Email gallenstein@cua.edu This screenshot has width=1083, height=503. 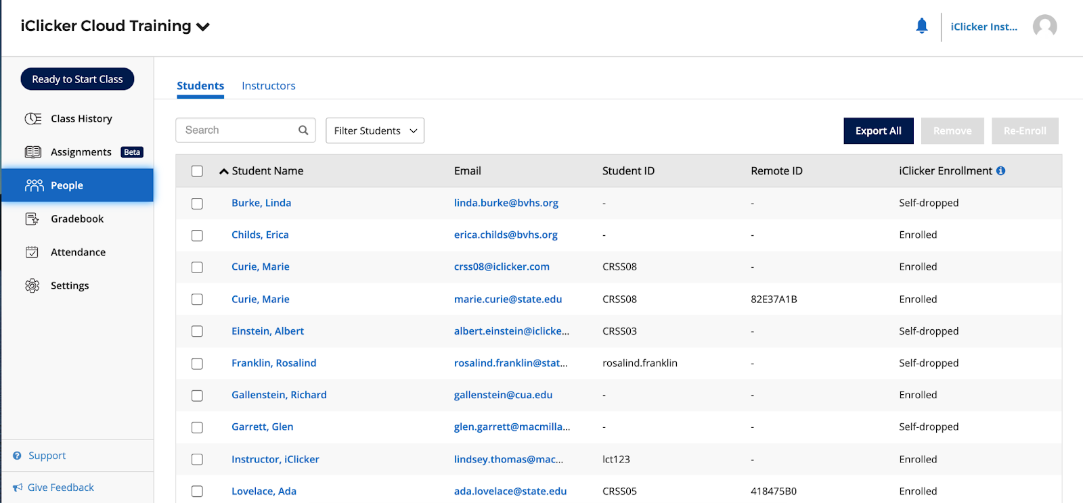coord(503,395)
